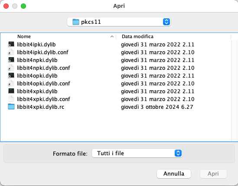Select the libbit4xpki.dylib.conf file name

tap(43, 99)
